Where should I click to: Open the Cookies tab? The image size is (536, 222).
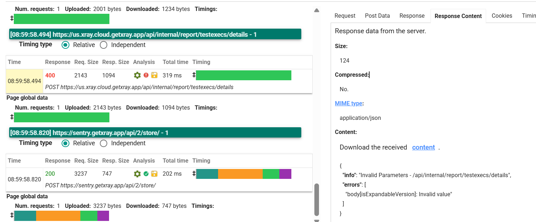click(x=502, y=16)
